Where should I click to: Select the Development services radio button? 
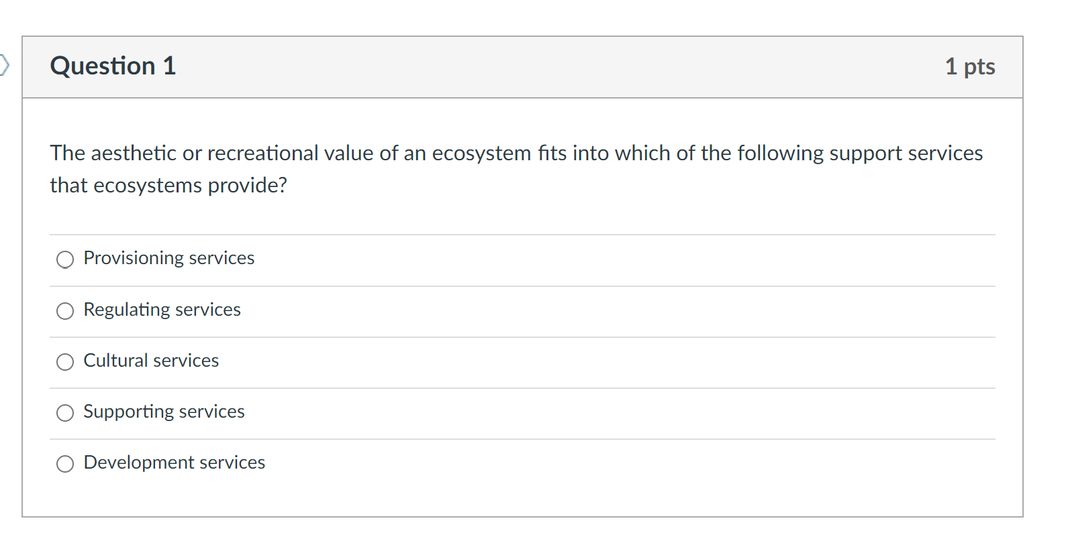[x=65, y=464]
